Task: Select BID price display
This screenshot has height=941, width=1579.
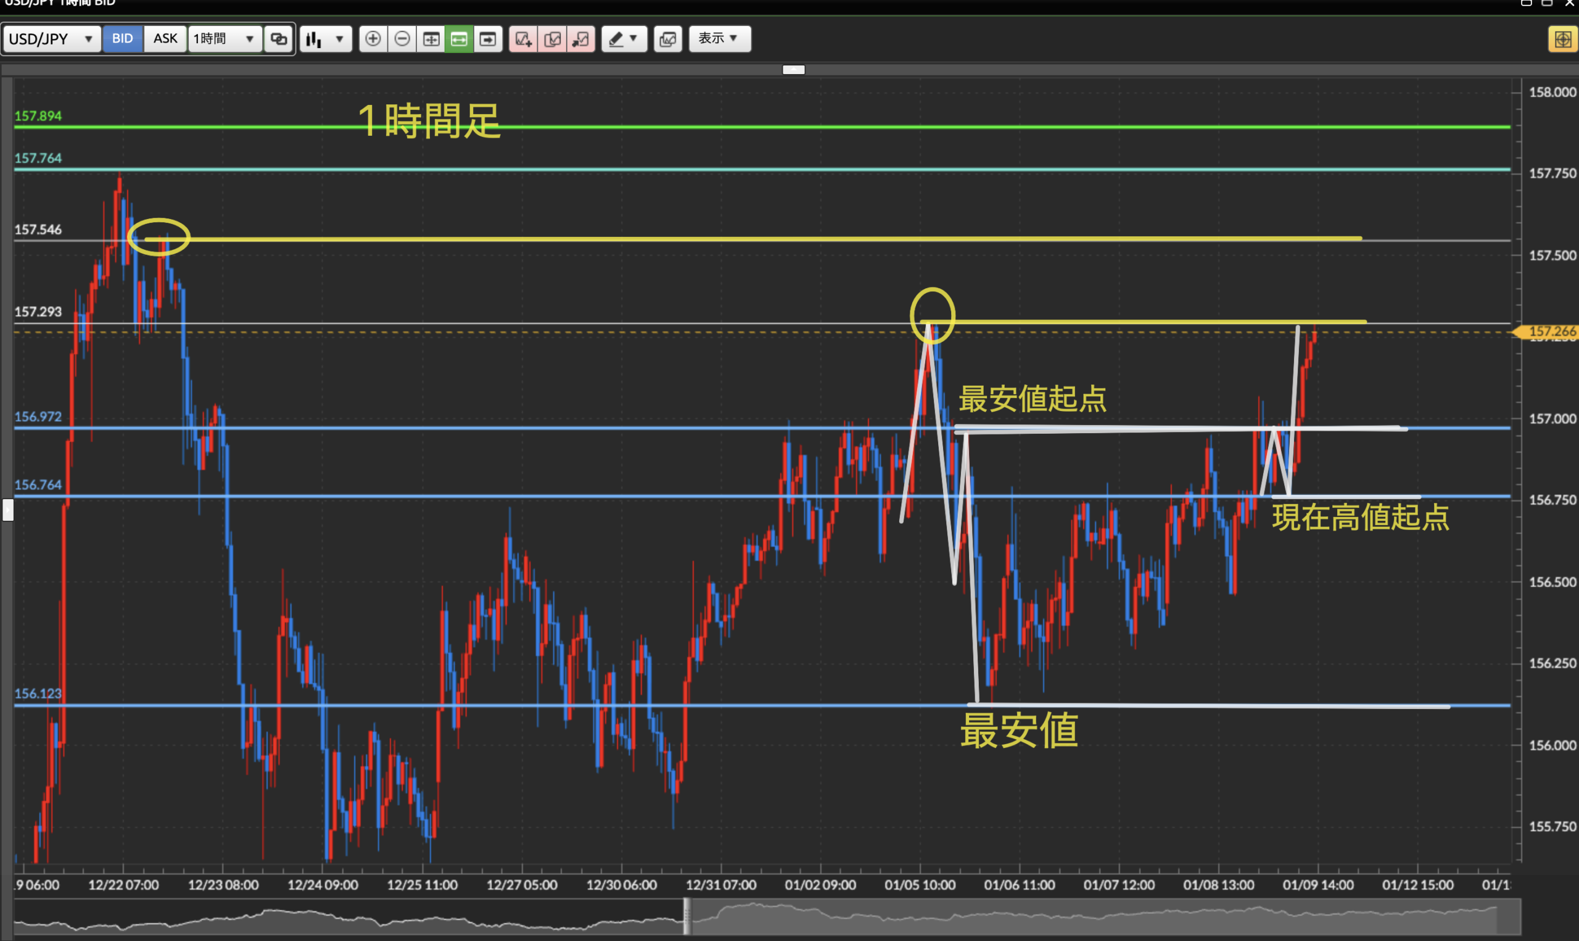Action: [122, 39]
